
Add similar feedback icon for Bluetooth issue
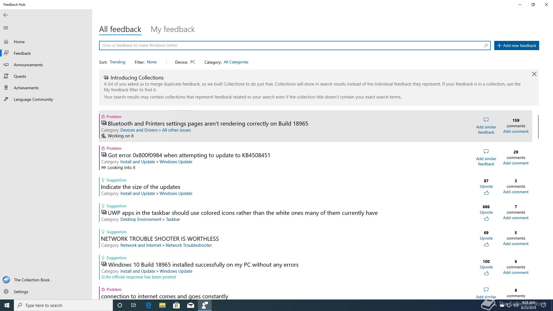point(486,120)
